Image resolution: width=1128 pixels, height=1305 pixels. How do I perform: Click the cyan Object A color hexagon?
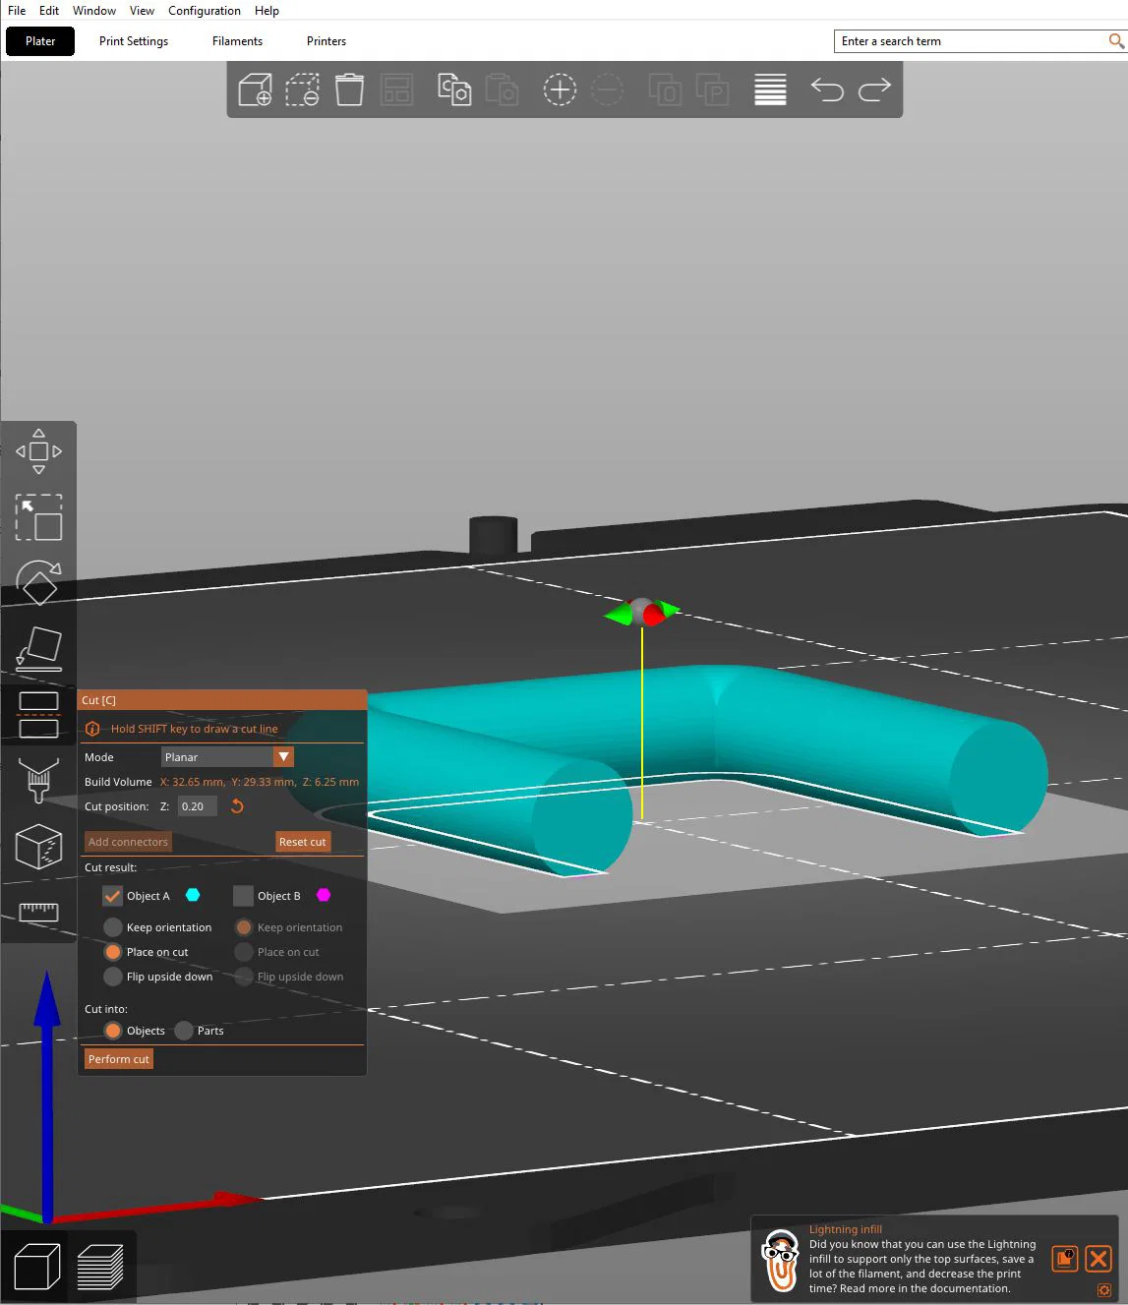point(193,895)
